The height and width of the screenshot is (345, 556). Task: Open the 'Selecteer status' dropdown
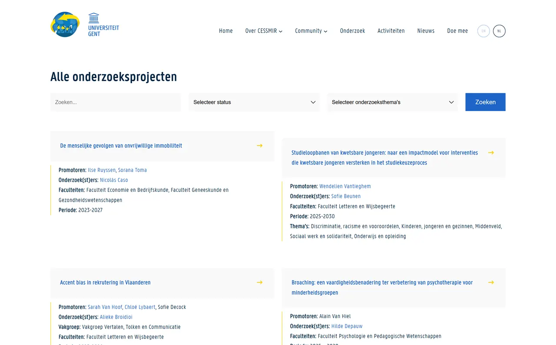(x=254, y=102)
